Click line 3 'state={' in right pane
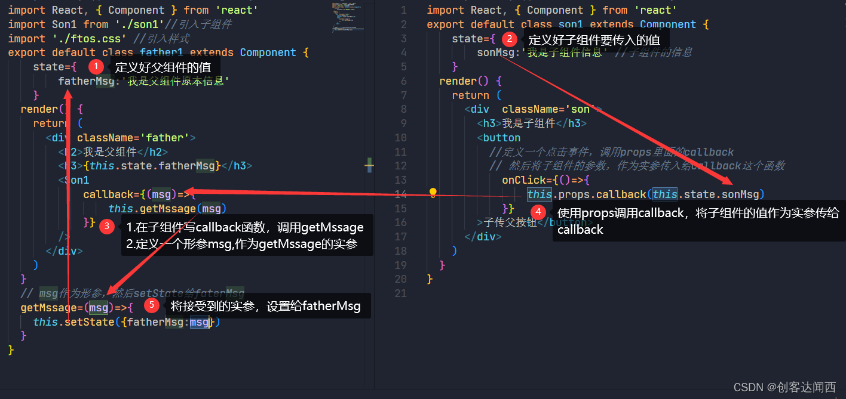Image resolution: width=846 pixels, height=399 pixels. point(474,39)
